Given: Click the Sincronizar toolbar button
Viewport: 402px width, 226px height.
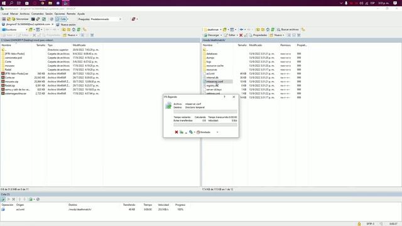Looking at the screenshot, I should tap(20, 19).
